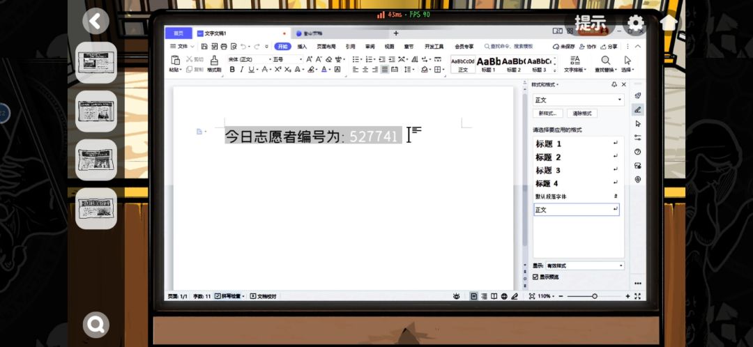
Task: Click the Redo arrow
Action: [257, 47]
